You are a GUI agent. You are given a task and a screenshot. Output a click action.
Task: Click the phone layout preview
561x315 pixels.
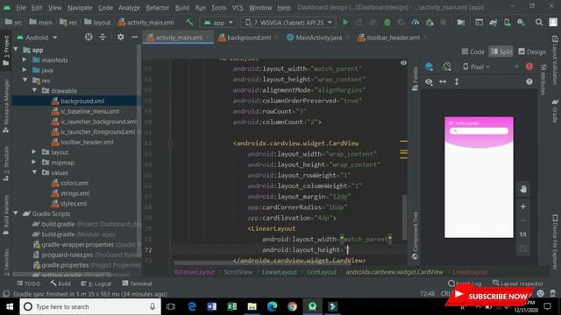pos(479,177)
